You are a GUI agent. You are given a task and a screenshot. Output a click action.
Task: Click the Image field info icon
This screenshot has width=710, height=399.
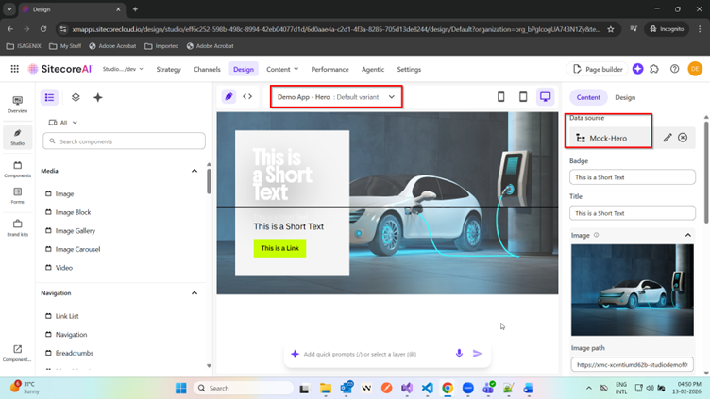tap(597, 235)
